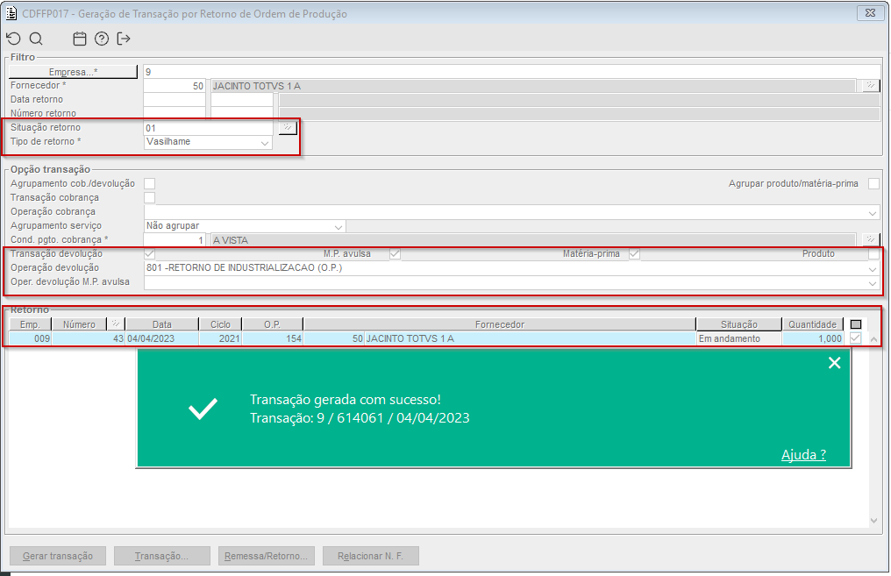Toggle Transação cobrança checkbox
891x576 pixels.
pos(149,197)
